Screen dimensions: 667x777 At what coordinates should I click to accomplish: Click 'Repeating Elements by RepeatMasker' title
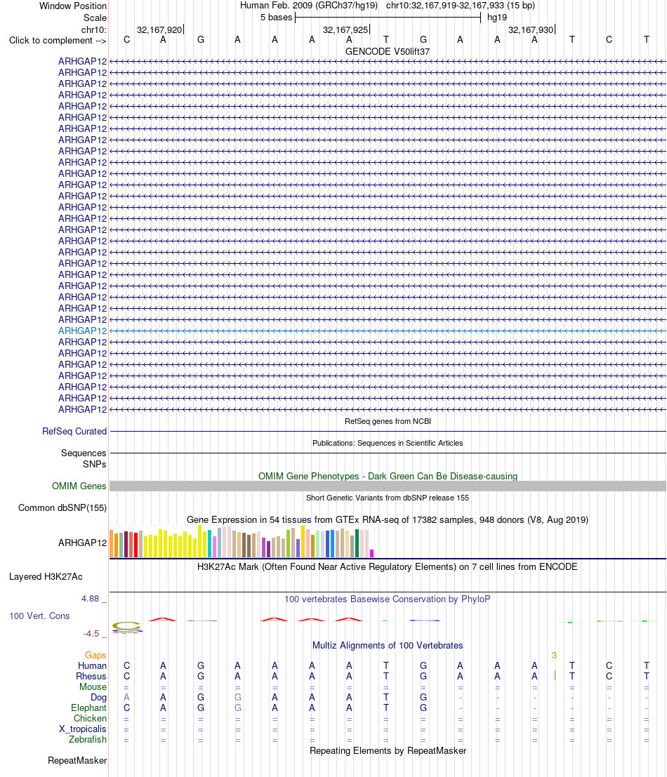[x=388, y=751]
